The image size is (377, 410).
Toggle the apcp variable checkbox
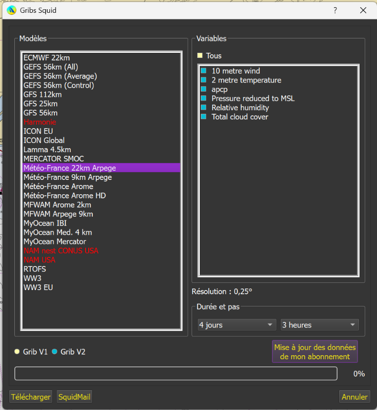203,89
